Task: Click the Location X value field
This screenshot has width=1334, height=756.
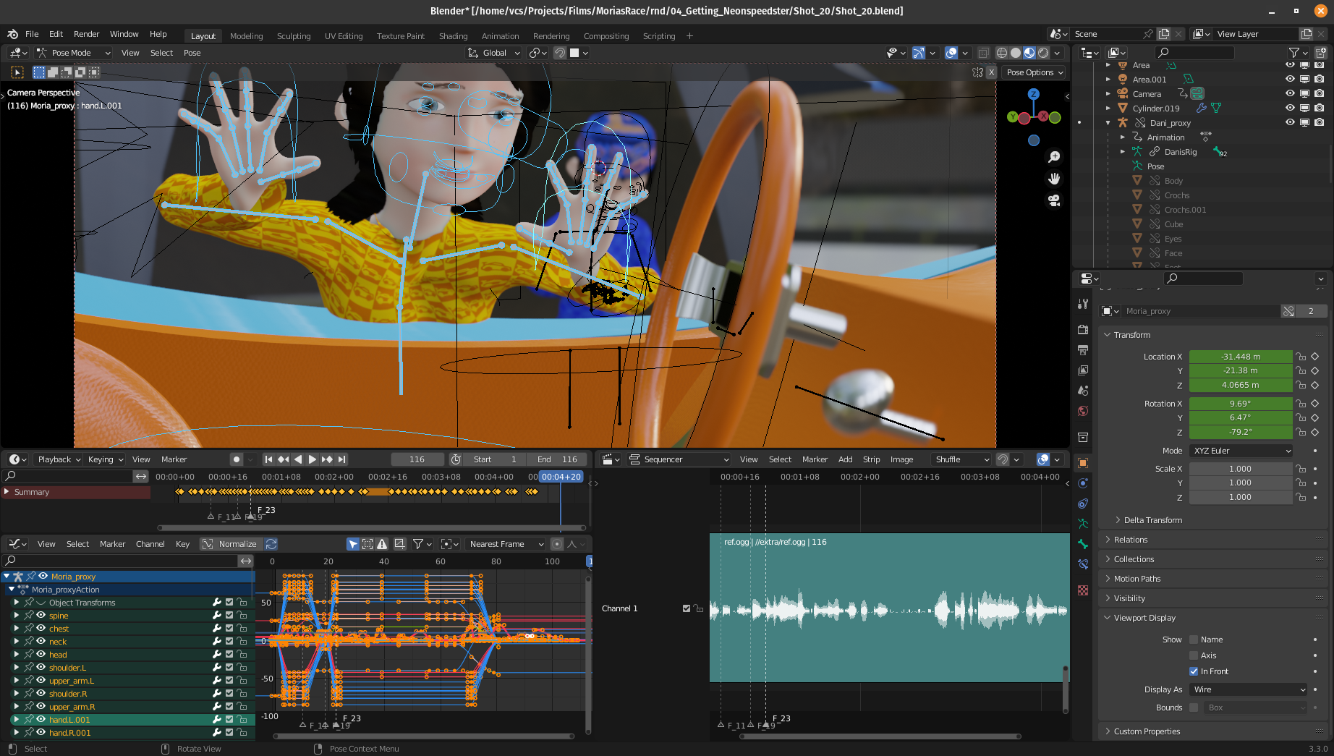Action: [1241, 357]
